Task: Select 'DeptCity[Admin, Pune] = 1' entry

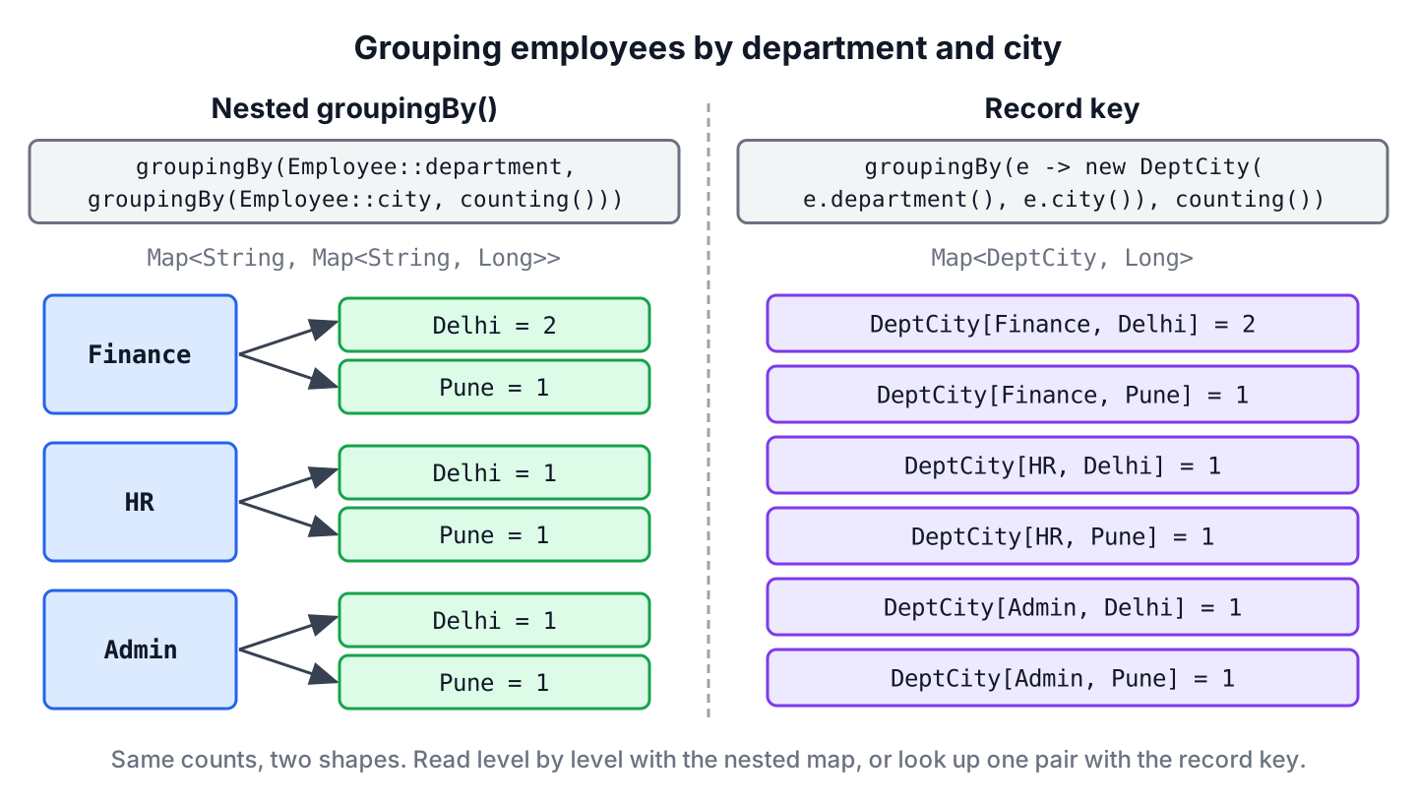Action: [x=1063, y=677]
